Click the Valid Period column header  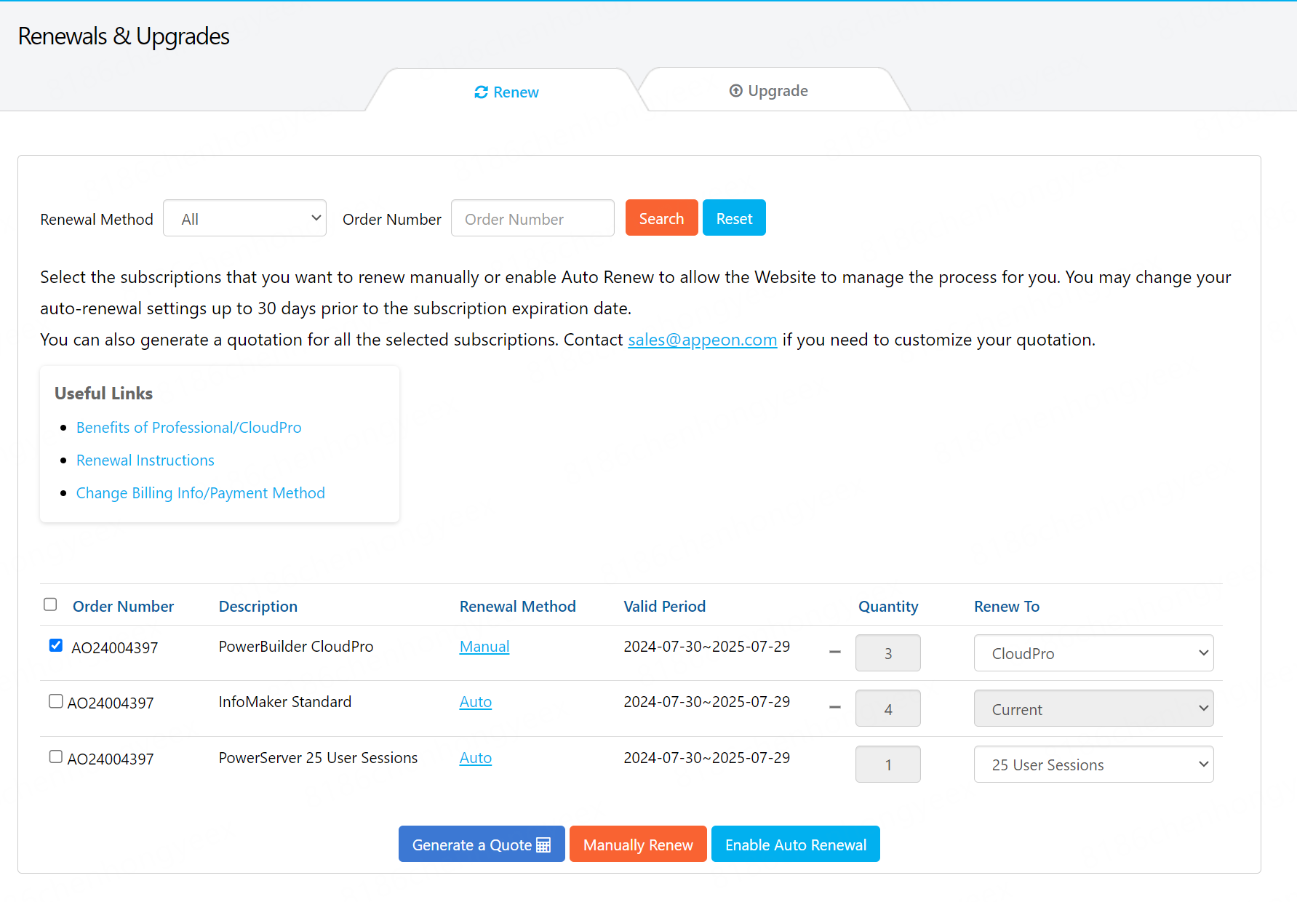point(665,607)
